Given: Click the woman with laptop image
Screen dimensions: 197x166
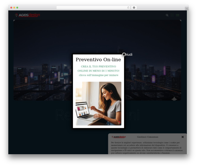Looking at the screenshot, I should pyautogui.click(x=98, y=104).
